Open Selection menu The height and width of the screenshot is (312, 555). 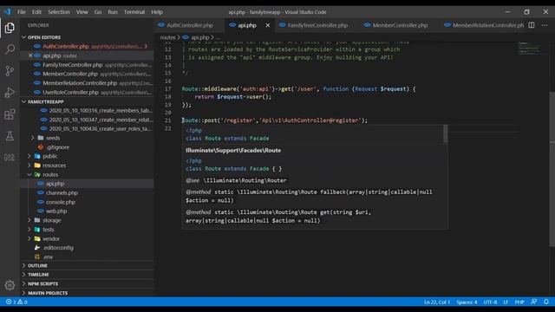coord(59,11)
